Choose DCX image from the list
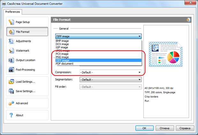 98,44
